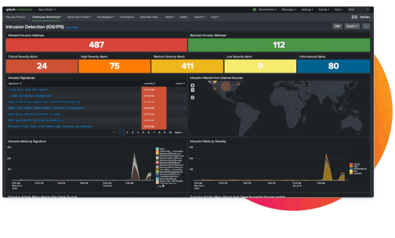395x238 pixels.
Task: Expand the Advanced Threats menu
Action: pyautogui.click(x=79, y=17)
